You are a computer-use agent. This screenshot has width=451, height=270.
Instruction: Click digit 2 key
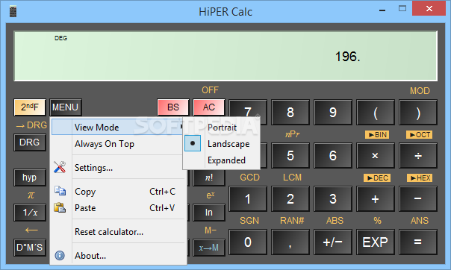click(290, 198)
